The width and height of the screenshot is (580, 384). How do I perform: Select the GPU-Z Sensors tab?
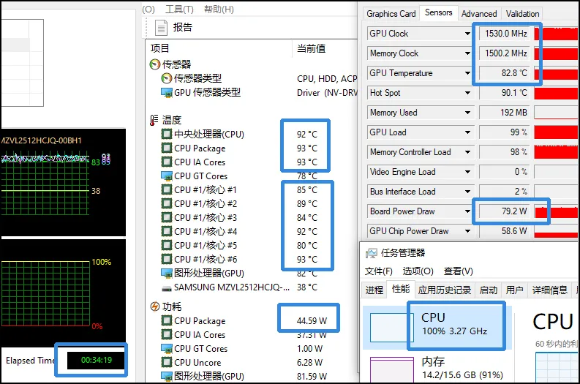(x=438, y=12)
